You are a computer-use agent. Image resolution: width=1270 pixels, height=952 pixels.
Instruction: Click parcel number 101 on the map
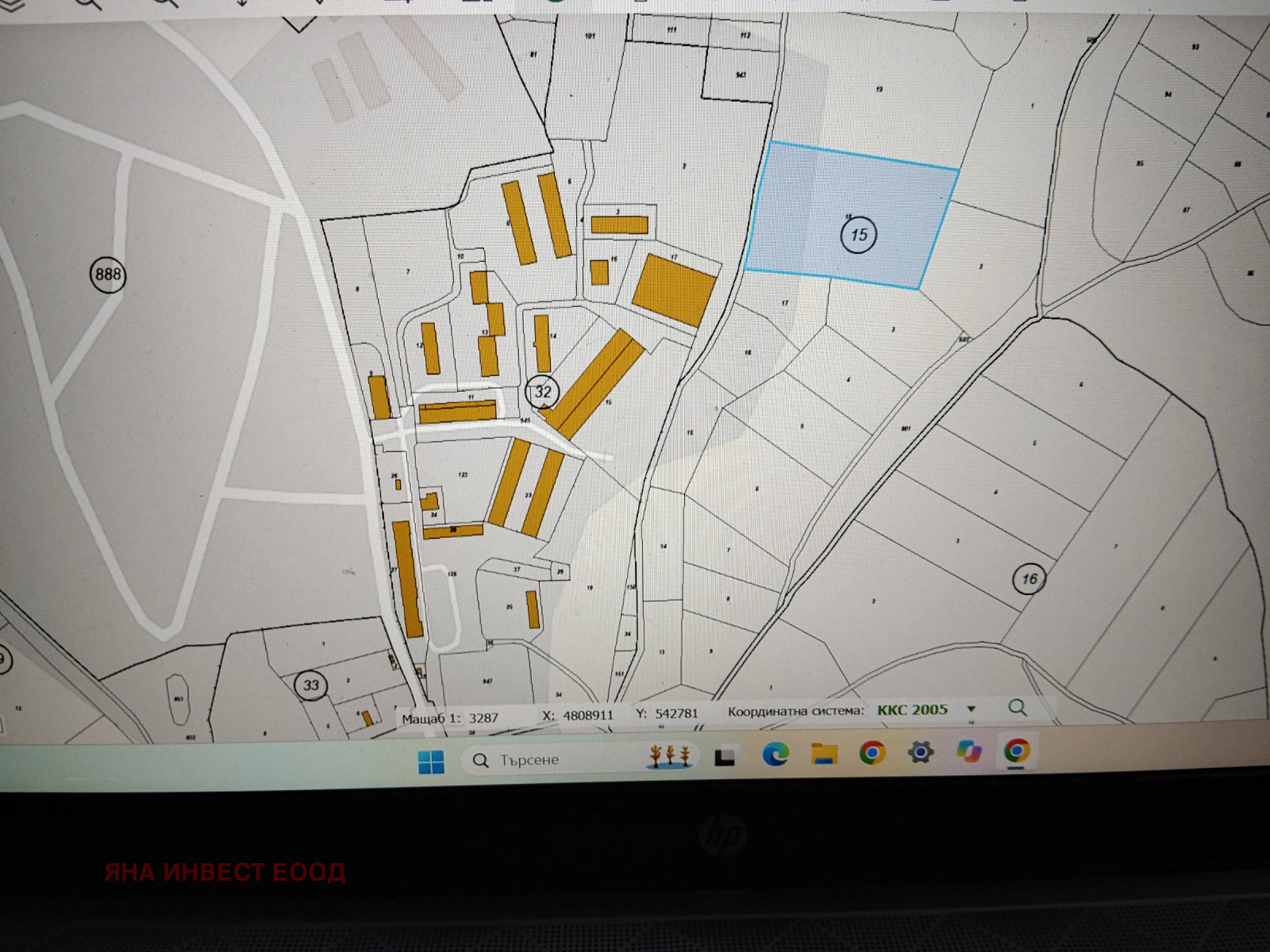click(590, 36)
